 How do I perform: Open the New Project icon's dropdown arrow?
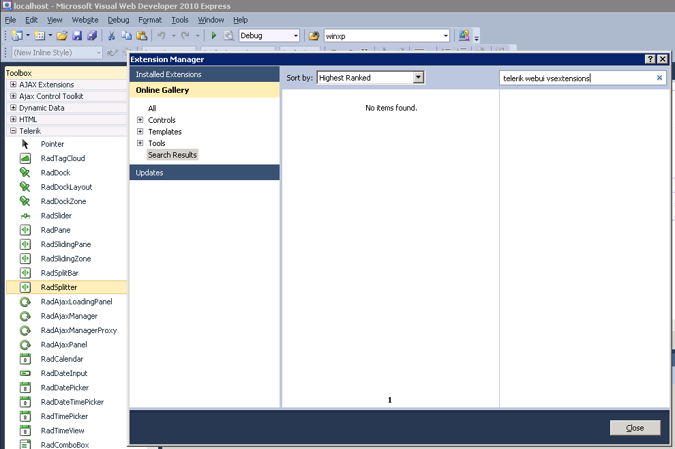click(x=28, y=35)
